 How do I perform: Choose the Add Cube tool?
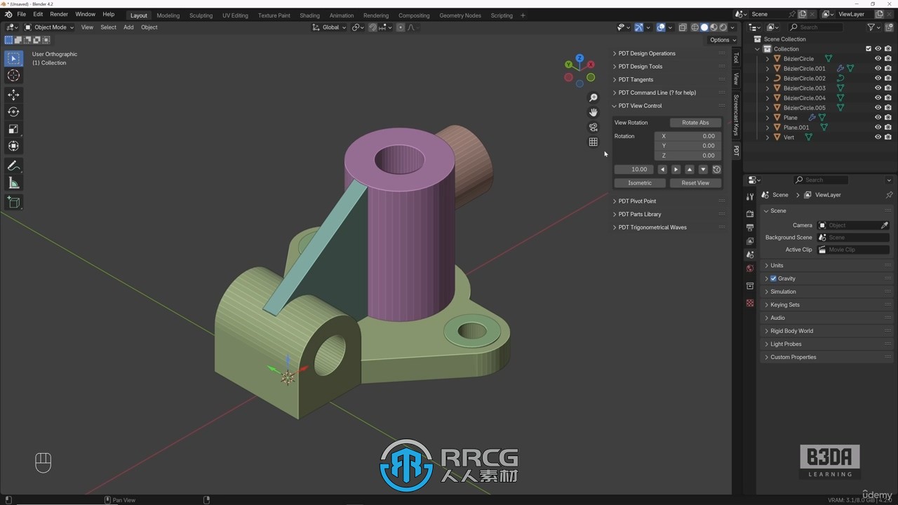[x=13, y=202]
